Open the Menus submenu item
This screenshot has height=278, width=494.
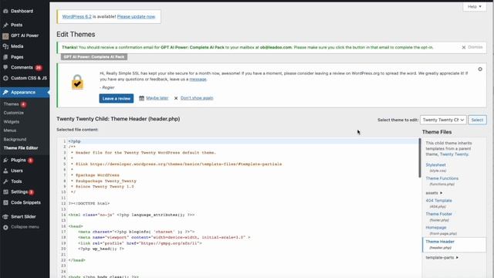coord(10,131)
